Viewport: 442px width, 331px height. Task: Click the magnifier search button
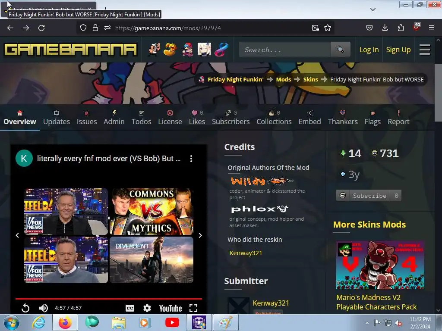[x=341, y=50]
